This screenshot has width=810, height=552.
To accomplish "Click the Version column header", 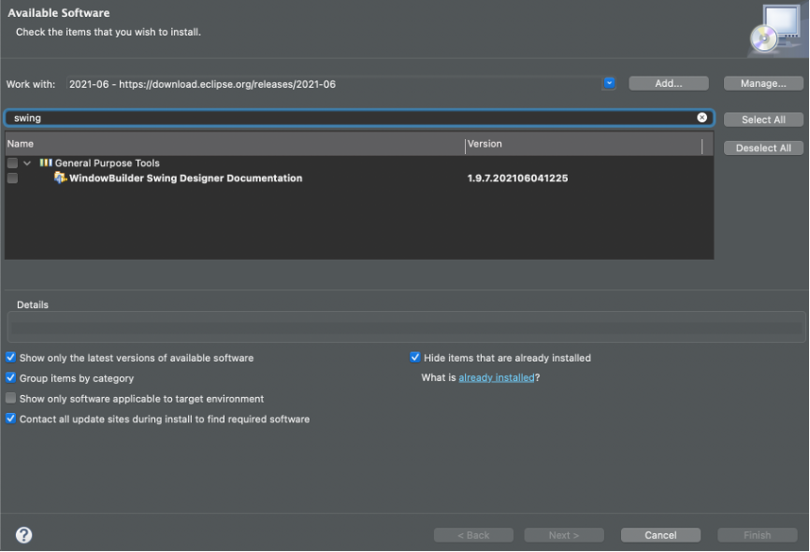I will click(x=584, y=144).
